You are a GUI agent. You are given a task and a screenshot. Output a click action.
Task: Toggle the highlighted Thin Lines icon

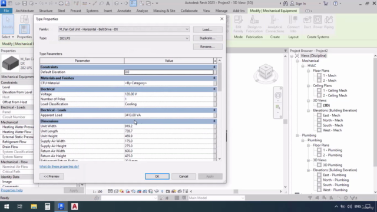point(133,4)
